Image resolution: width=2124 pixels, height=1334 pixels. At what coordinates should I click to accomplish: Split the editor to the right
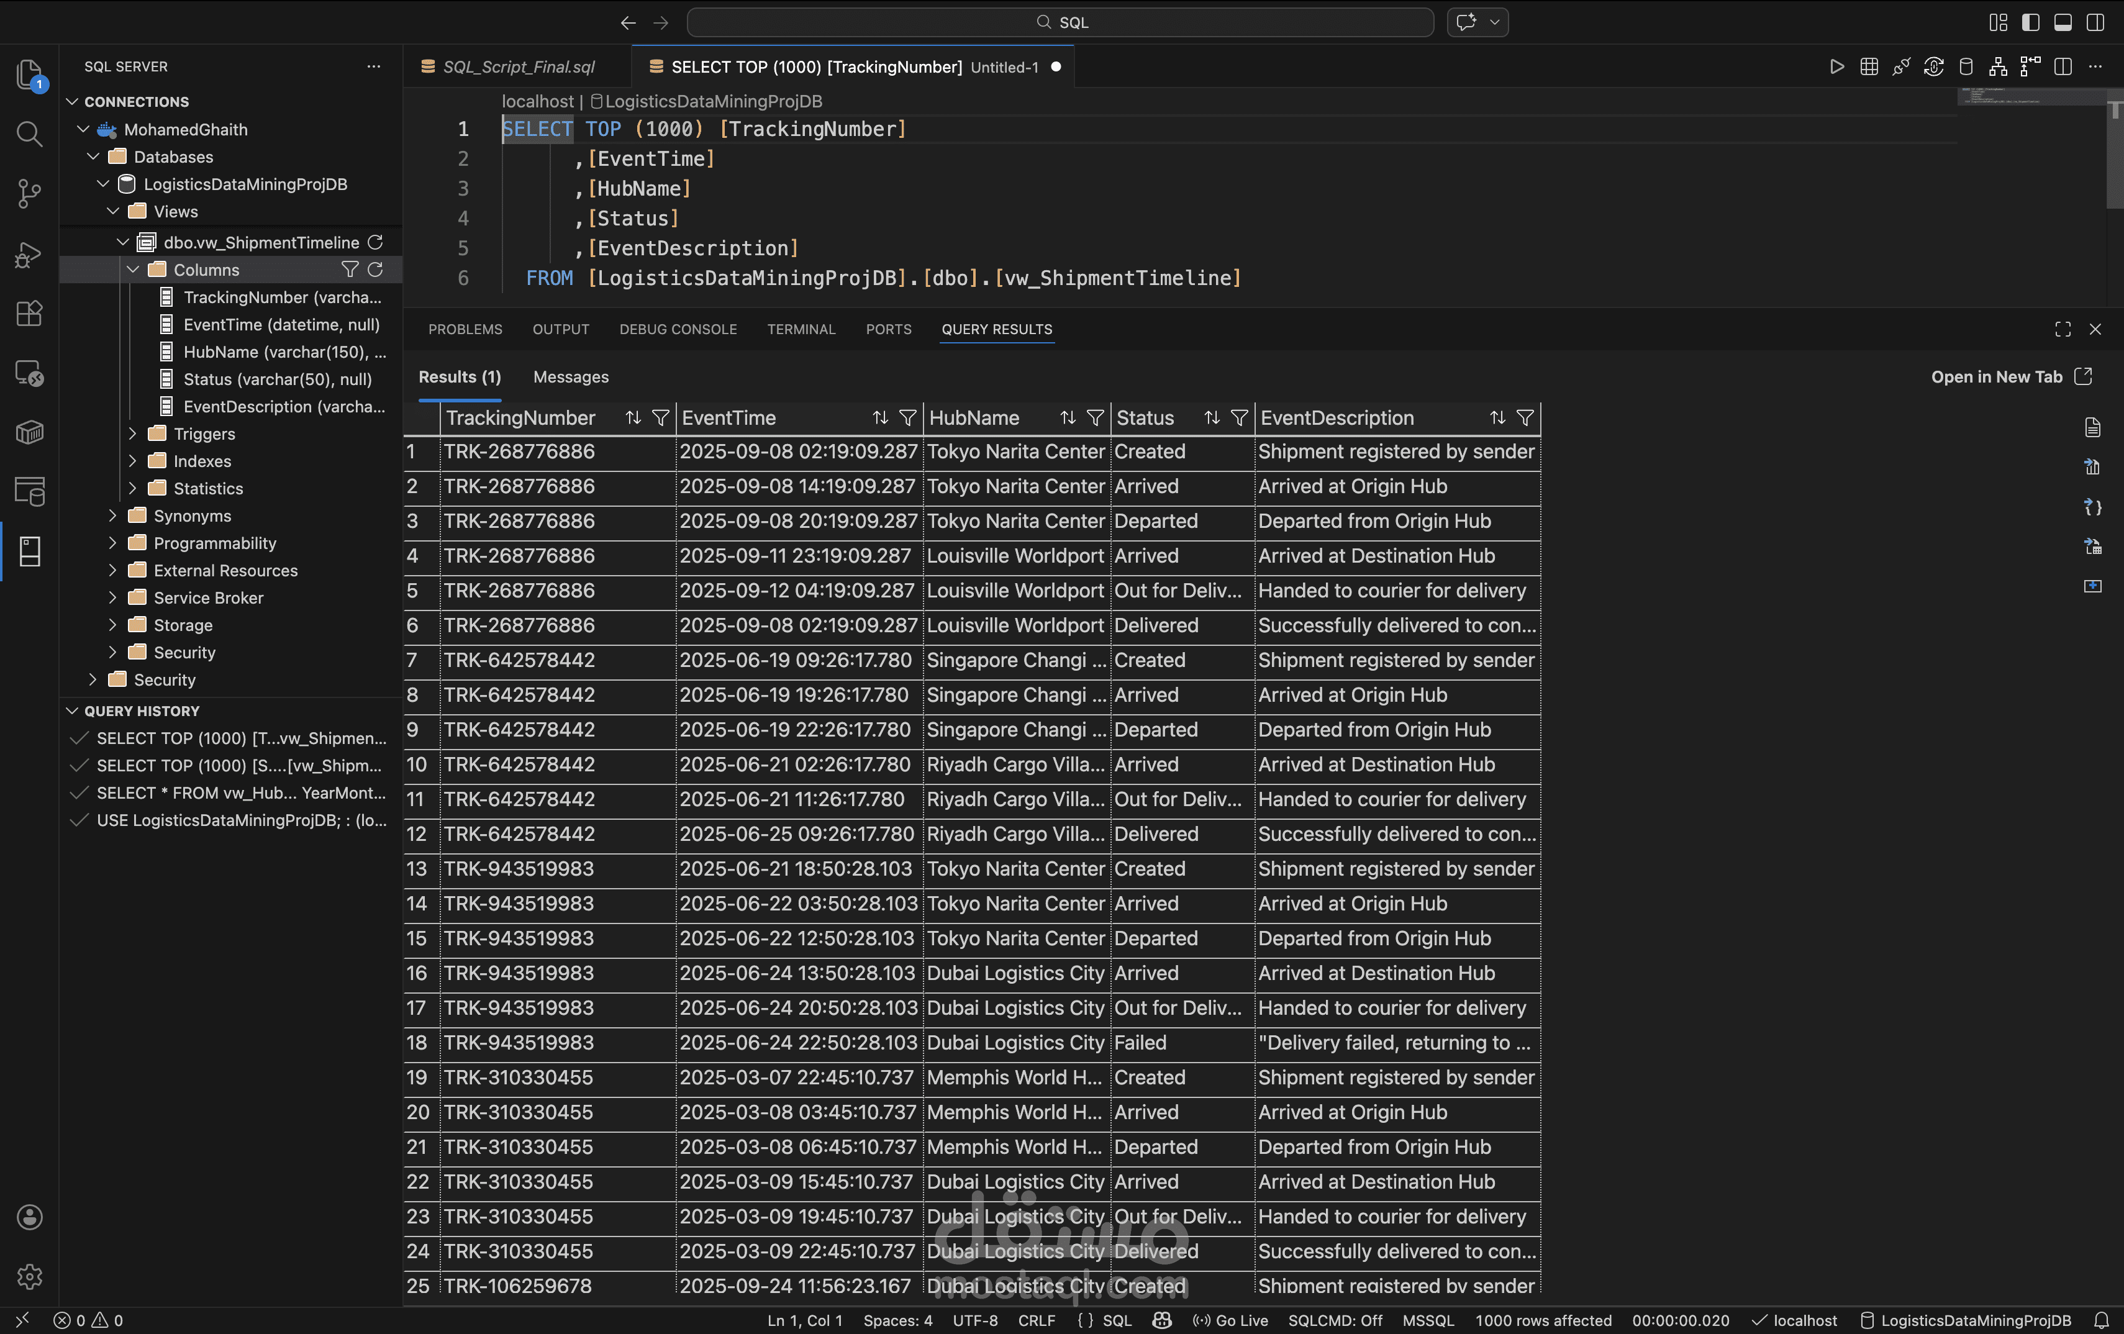point(2063,67)
